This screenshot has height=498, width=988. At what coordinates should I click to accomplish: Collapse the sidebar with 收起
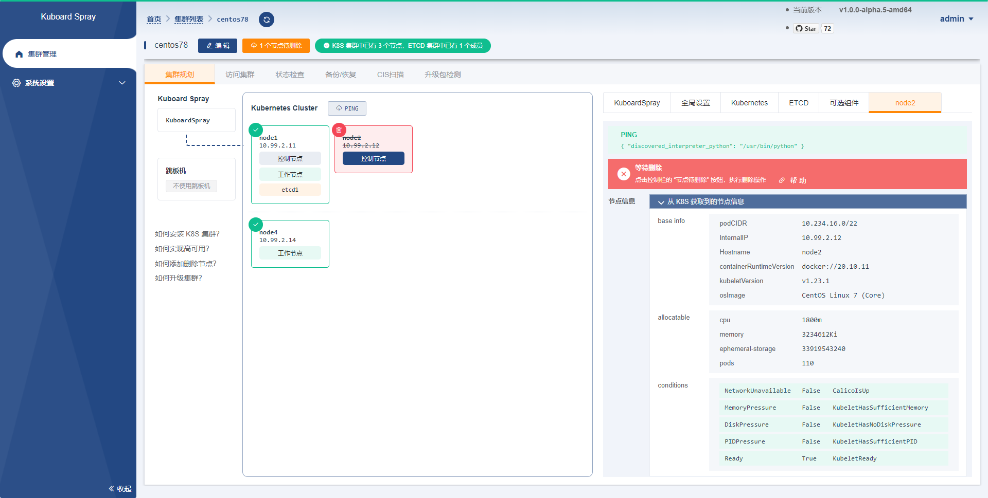120,489
